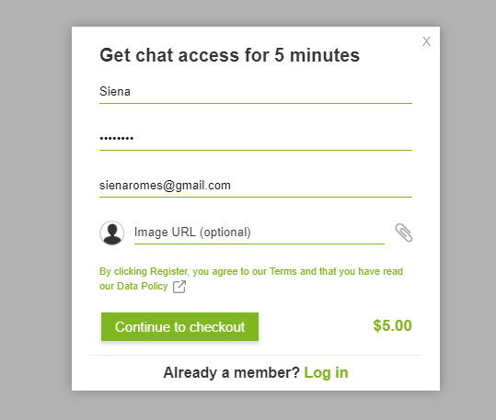
Task: Click Continue to checkout button
Action: click(179, 327)
